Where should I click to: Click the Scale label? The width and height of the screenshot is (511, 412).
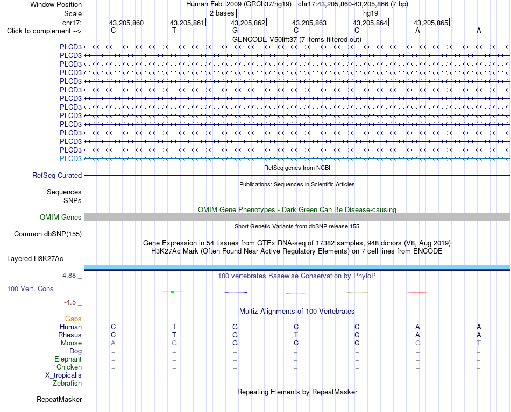[x=73, y=13]
